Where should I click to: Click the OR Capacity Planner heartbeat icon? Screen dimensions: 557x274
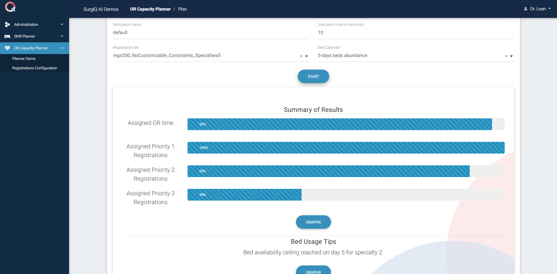7,48
